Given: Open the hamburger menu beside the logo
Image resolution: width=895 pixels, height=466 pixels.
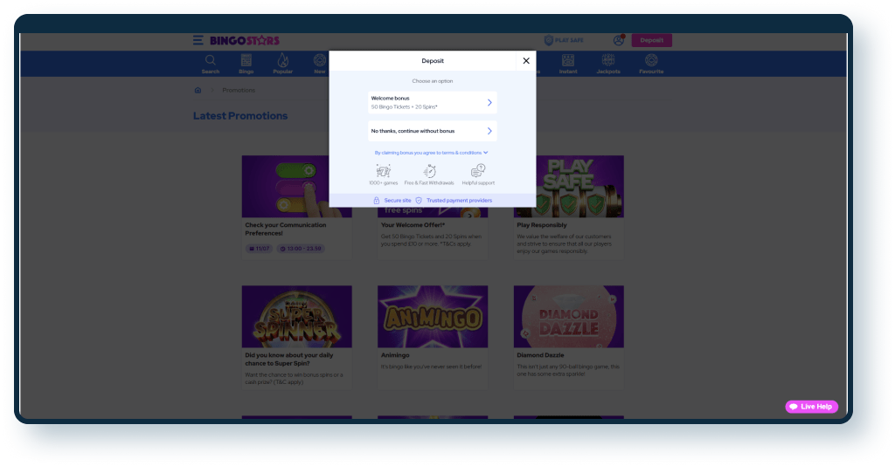Looking at the screenshot, I should pos(198,40).
